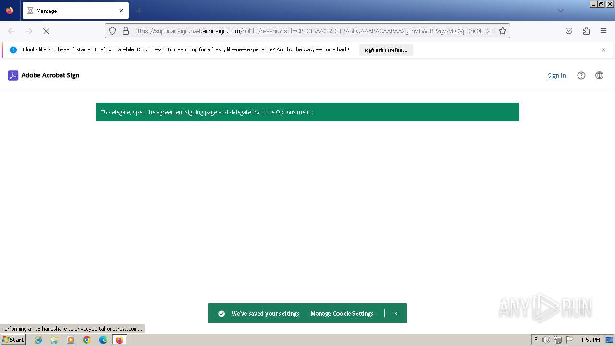Click the info icon in notification bar
The width and height of the screenshot is (615, 346).
[13, 50]
